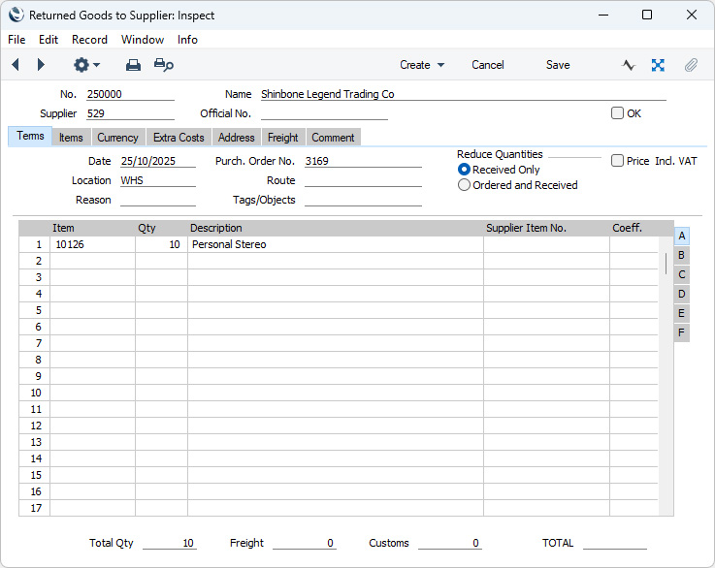Click the Date field 25/10/2025
This screenshot has height=568, width=715.
pyautogui.click(x=158, y=161)
